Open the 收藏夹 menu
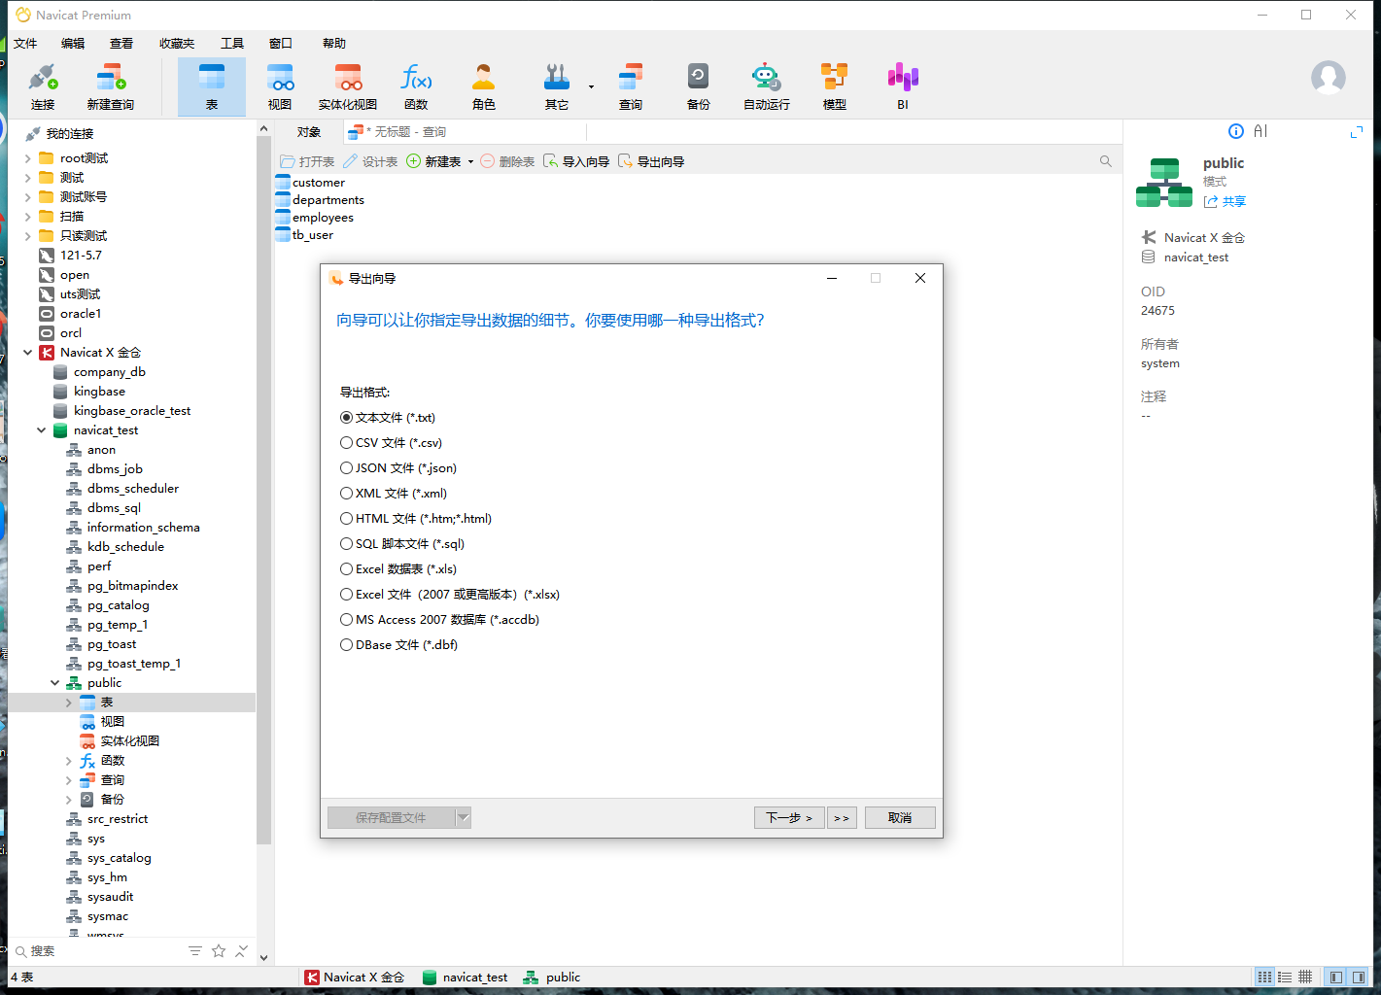The image size is (1381, 995). (177, 43)
